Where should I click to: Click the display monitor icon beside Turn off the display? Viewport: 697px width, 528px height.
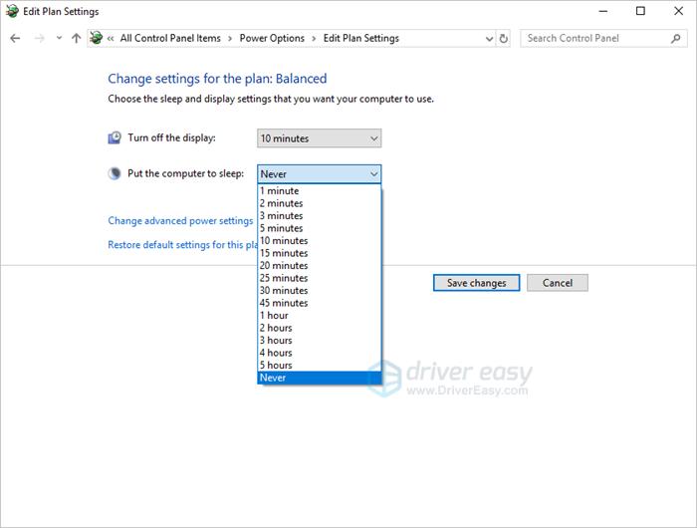(115, 137)
